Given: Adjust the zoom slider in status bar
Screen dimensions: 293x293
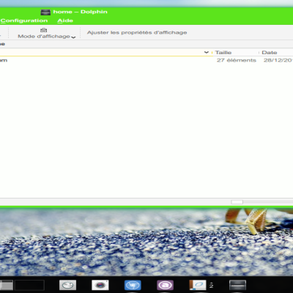Looking at the screenshot, I should click(x=237, y=202).
